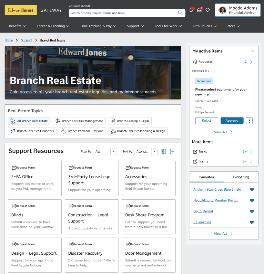Viewport: 264px width, 274px height.
Task: Approve the new hire equipment request
Action: point(232,120)
